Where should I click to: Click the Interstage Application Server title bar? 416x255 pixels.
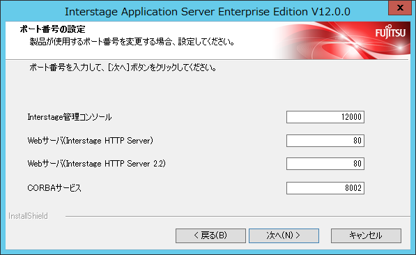(x=208, y=11)
